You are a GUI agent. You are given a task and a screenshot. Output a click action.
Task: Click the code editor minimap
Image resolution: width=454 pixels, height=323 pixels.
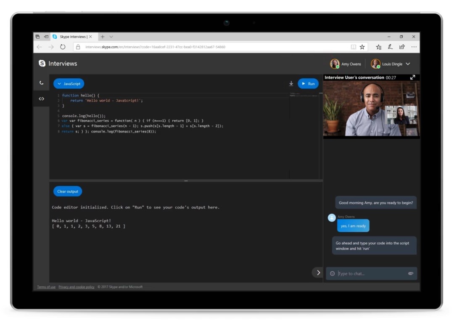pyautogui.click(x=304, y=95)
